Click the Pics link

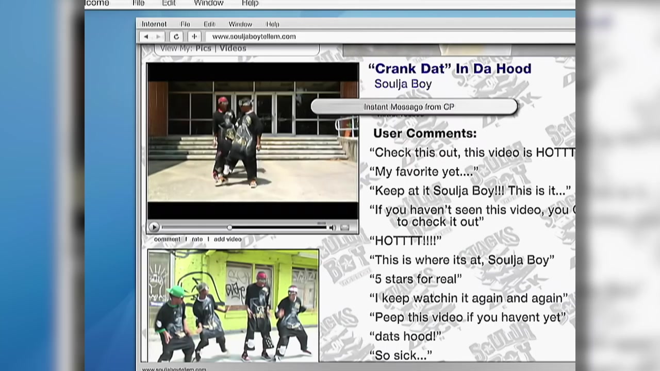pos(203,48)
